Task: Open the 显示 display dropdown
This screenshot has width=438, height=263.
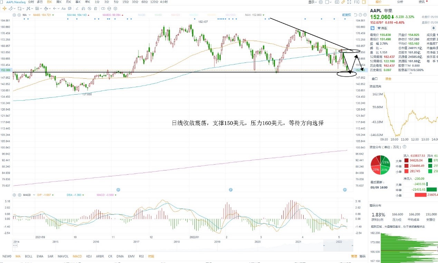Action: pyautogui.click(x=313, y=2)
